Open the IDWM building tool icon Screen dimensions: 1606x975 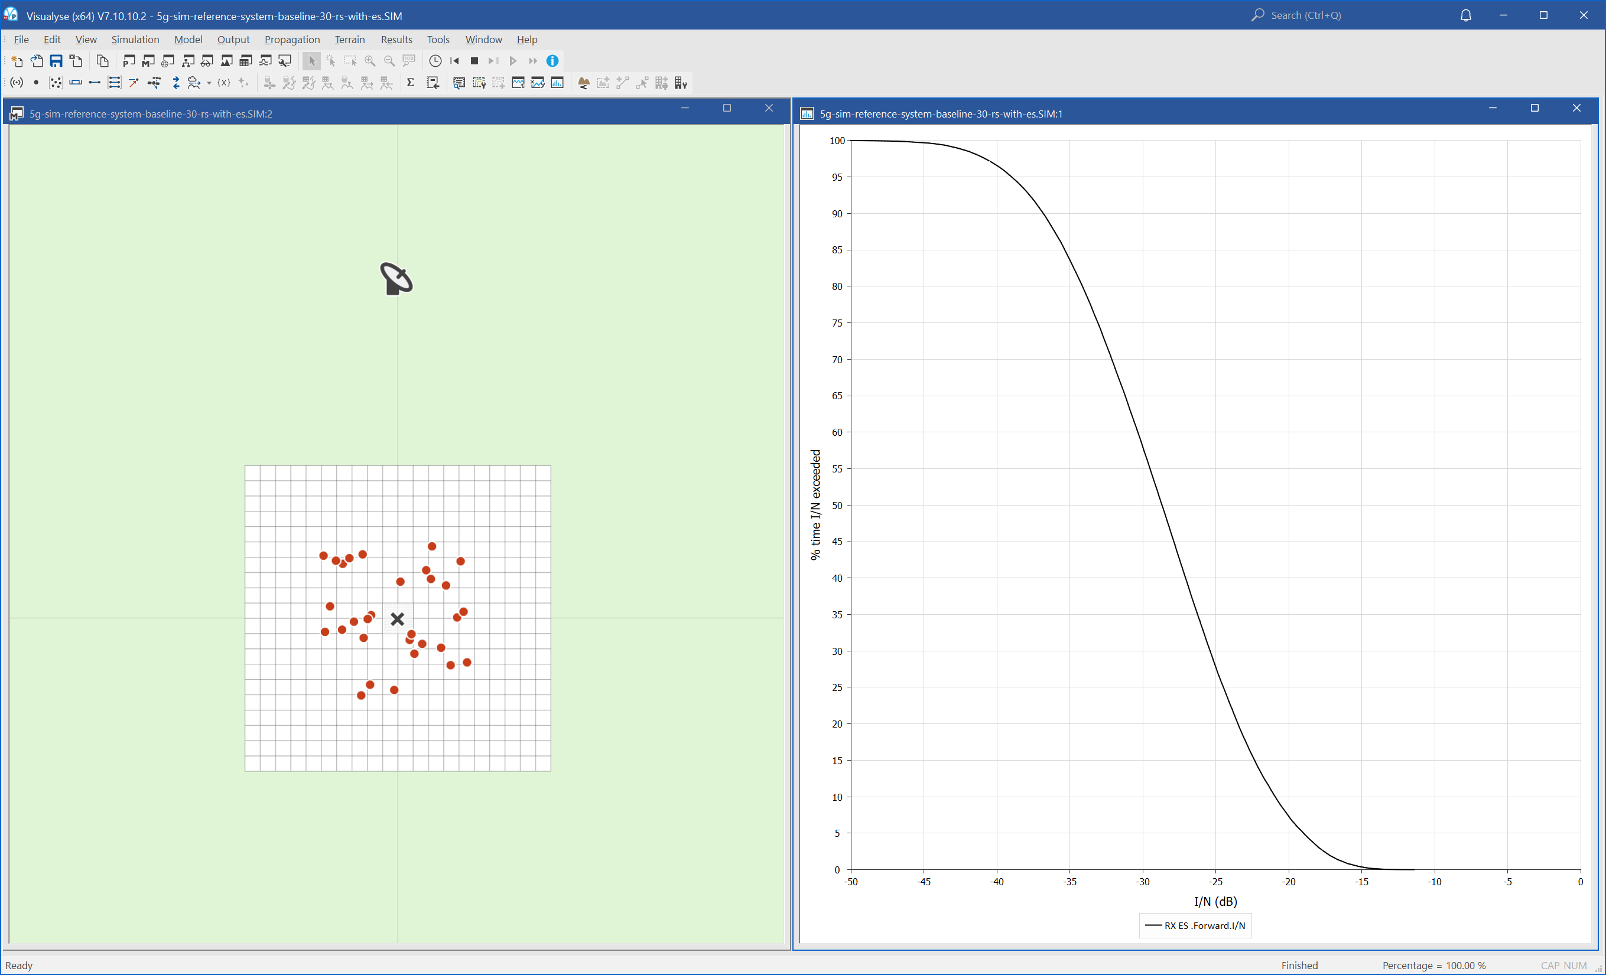click(x=681, y=83)
